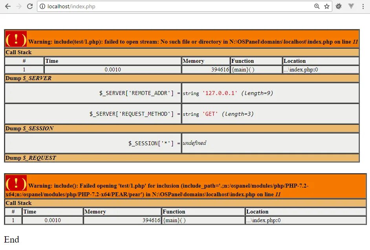The width and height of the screenshot is (370, 250).
Task: Click the Dump $_REQUEST header
Action: tap(182, 158)
